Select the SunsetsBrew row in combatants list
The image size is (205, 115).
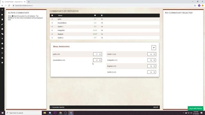pyautogui.click(x=105, y=23)
